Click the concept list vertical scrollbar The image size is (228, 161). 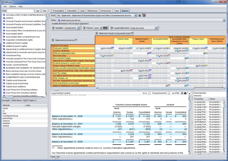point(47,55)
